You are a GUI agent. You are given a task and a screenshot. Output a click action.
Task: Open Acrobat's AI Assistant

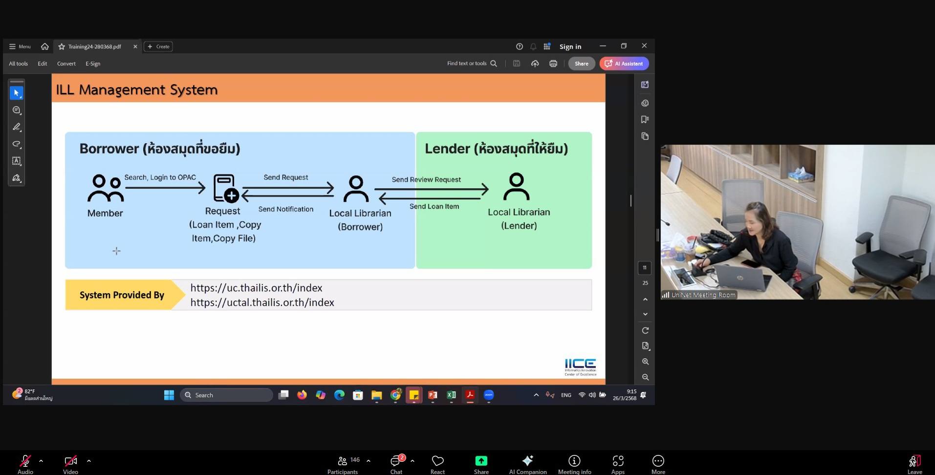(x=624, y=64)
